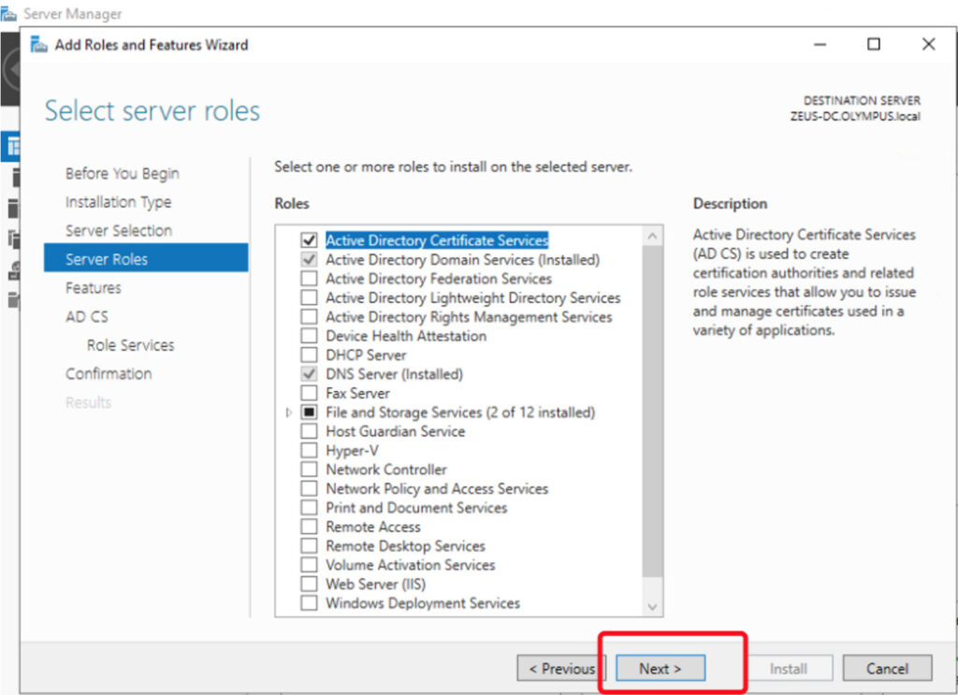Open the Installation Type step

coord(118,202)
